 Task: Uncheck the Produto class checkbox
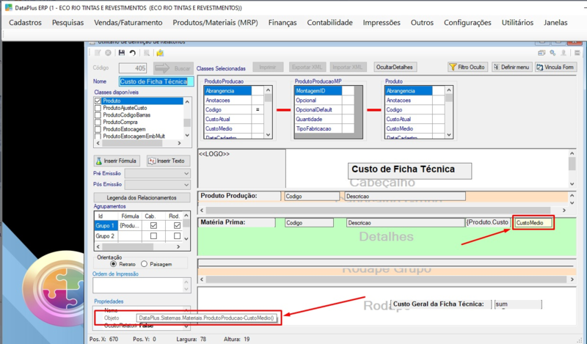pos(98,100)
